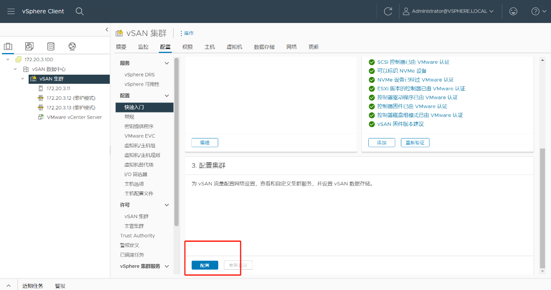
Task: Click the blue 配置 button
Action: click(x=205, y=265)
